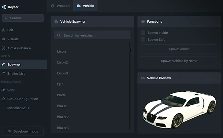Switch to the Weapon tab

[60, 6]
